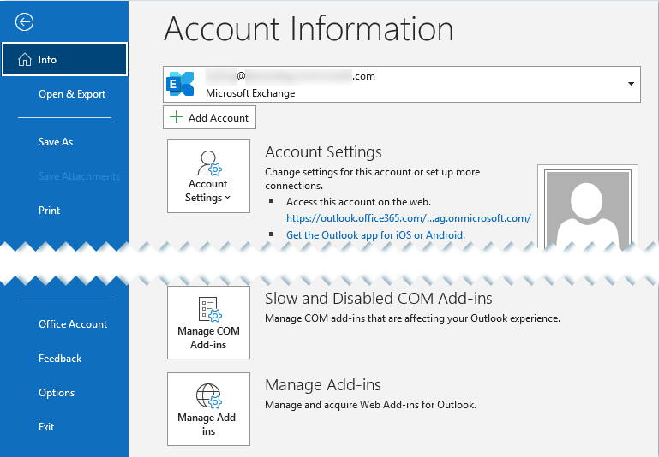Click the globe-with-gear Manage Add-ins icon
This screenshot has width=659, height=457.
(209, 395)
